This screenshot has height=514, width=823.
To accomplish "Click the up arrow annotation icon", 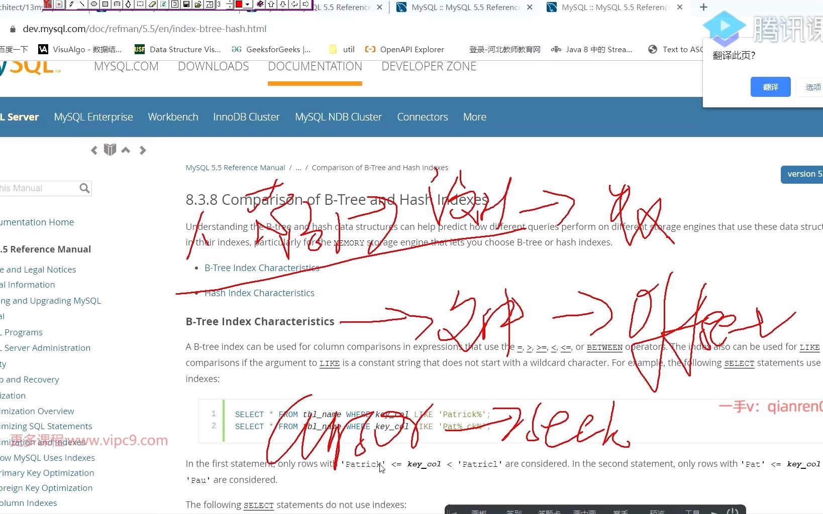I will (x=271, y=4).
